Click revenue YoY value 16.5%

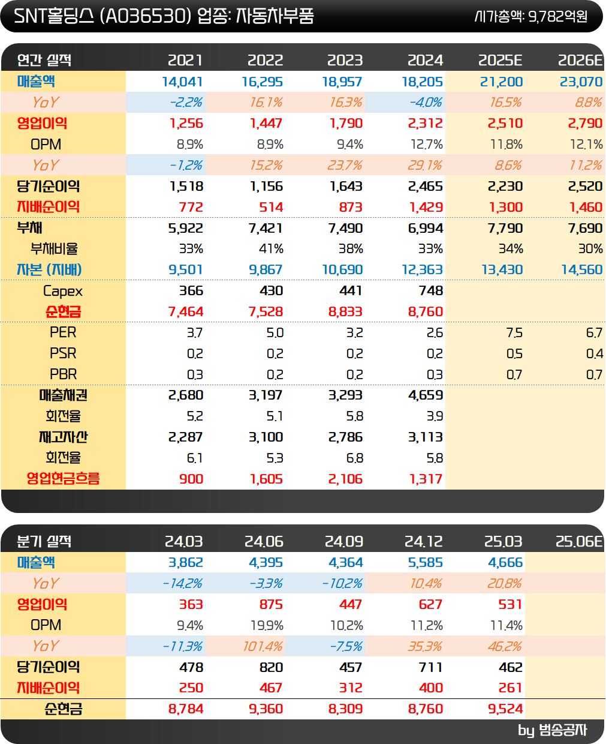click(506, 103)
